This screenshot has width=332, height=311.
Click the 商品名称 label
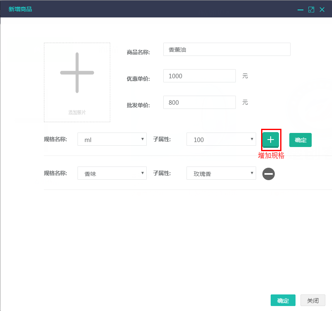(x=138, y=52)
